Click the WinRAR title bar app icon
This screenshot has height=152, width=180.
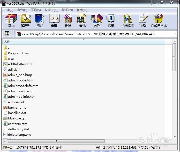[3, 3]
